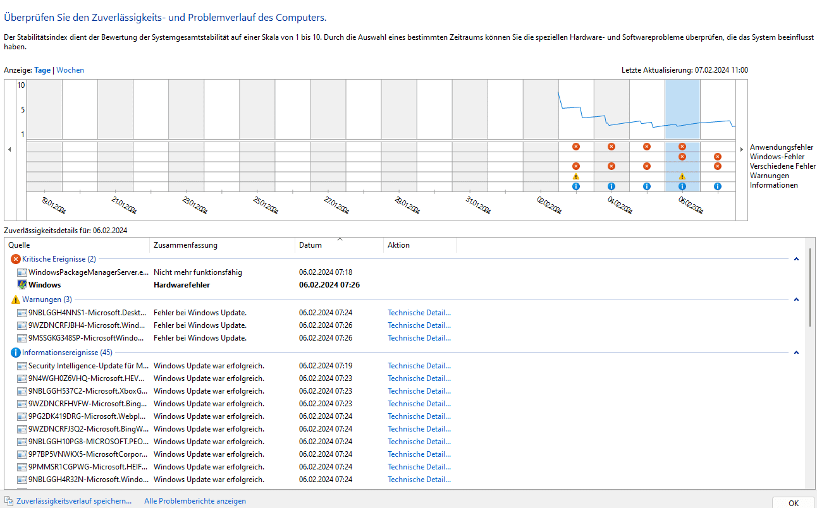
Task: Click the app icon beside WindowsPackageManagerServer row
Action: coord(22,272)
